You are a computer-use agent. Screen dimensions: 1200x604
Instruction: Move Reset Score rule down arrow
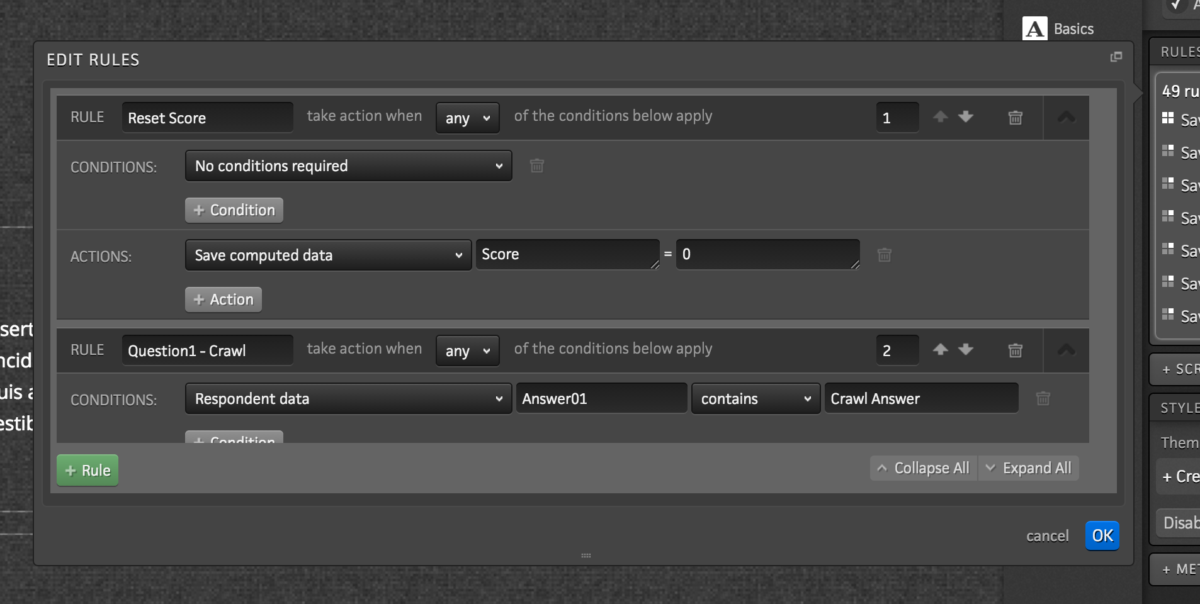click(966, 117)
